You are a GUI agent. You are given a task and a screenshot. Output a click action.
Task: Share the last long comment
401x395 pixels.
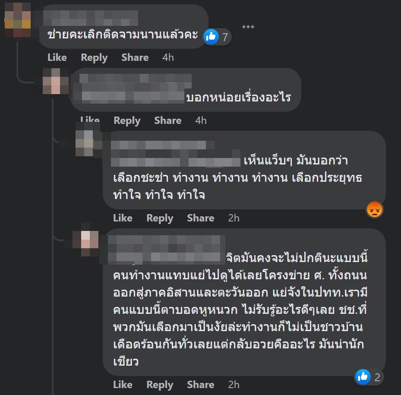click(200, 385)
